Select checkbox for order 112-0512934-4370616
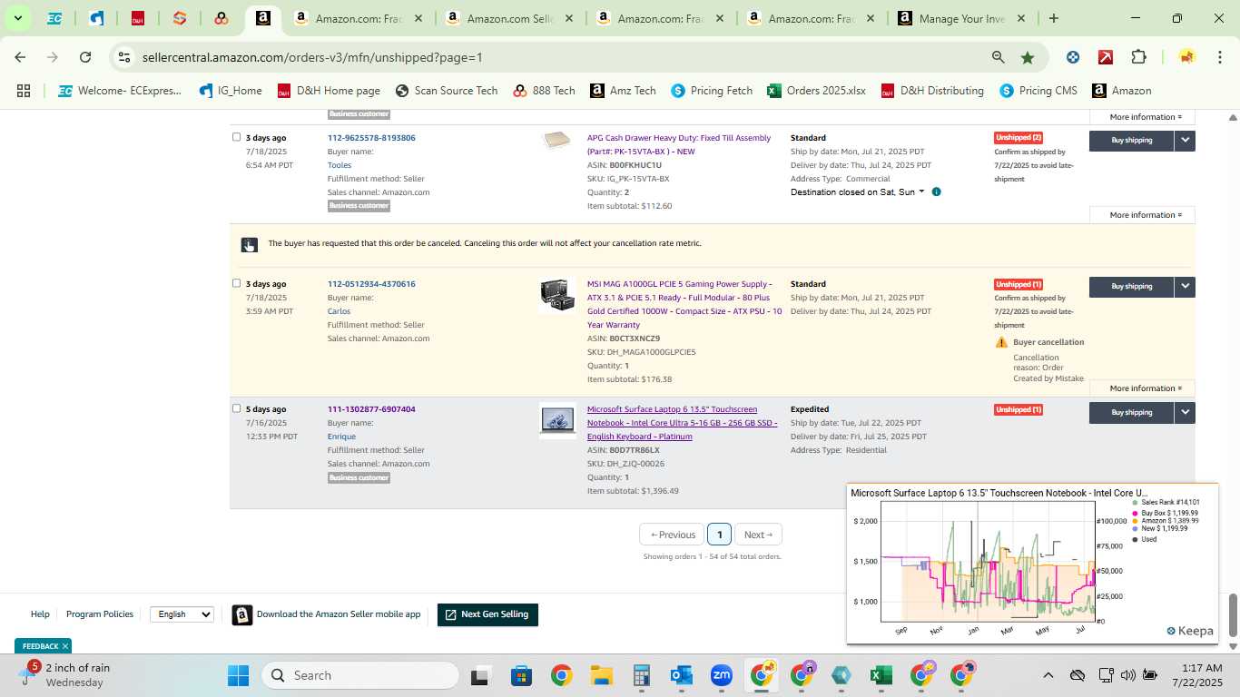This screenshot has height=697, width=1240. (236, 283)
